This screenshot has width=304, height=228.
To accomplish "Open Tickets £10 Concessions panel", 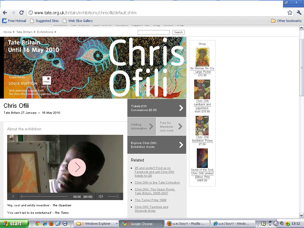I will tap(157, 108).
